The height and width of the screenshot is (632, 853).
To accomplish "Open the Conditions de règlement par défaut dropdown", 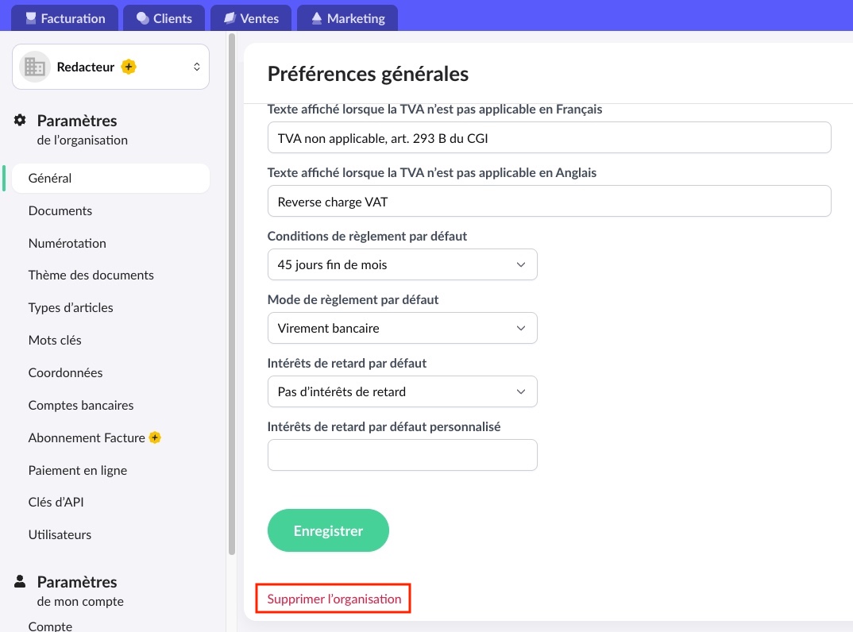I will pos(402,264).
